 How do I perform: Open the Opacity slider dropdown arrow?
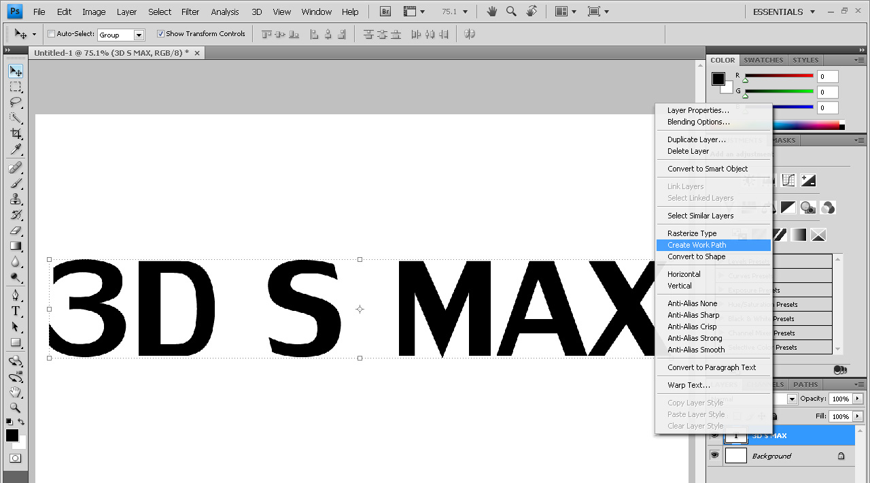(x=858, y=399)
